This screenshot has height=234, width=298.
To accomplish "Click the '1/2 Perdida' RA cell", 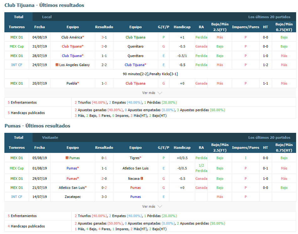I will tap(201, 168).
